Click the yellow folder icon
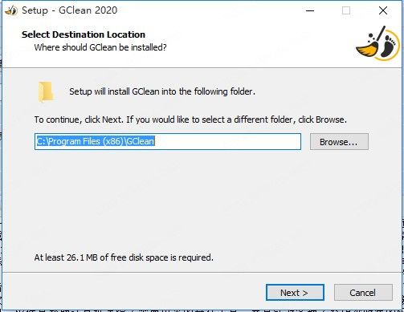 pyautogui.click(x=46, y=92)
